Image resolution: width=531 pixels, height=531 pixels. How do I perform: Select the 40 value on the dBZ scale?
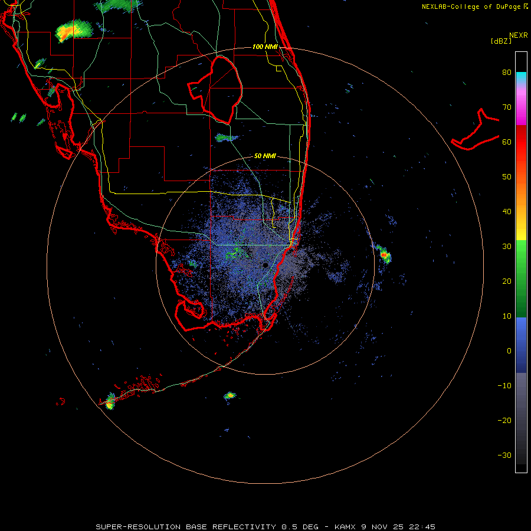tap(507, 212)
